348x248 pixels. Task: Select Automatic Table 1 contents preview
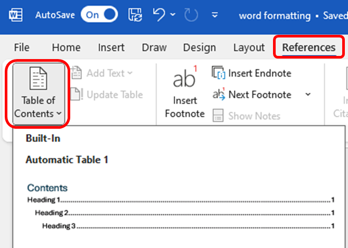[181, 208]
